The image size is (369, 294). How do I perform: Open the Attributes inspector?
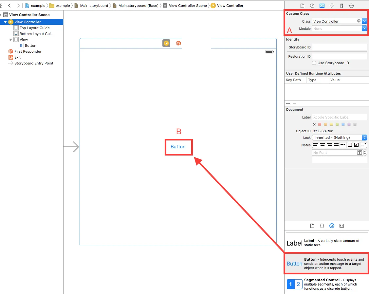pyautogui.click(x=332, y=6)
